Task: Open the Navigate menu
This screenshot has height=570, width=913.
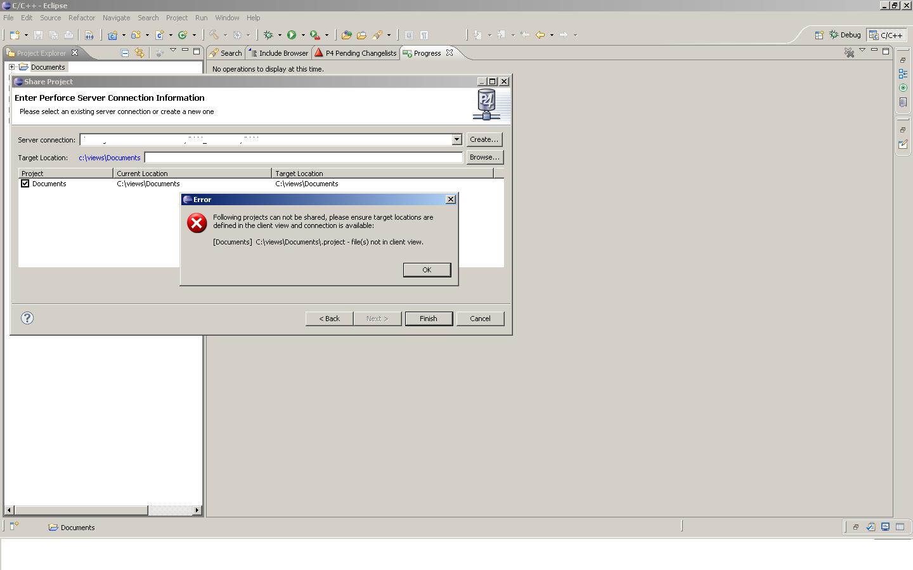Action: pyautogui.click(x=117, y=18)
